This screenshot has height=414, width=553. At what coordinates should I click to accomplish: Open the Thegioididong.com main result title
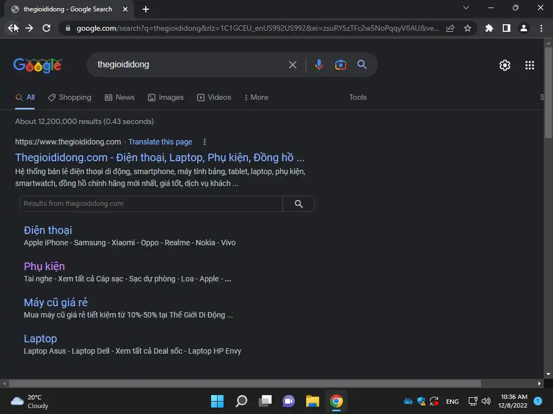point(160,157)
